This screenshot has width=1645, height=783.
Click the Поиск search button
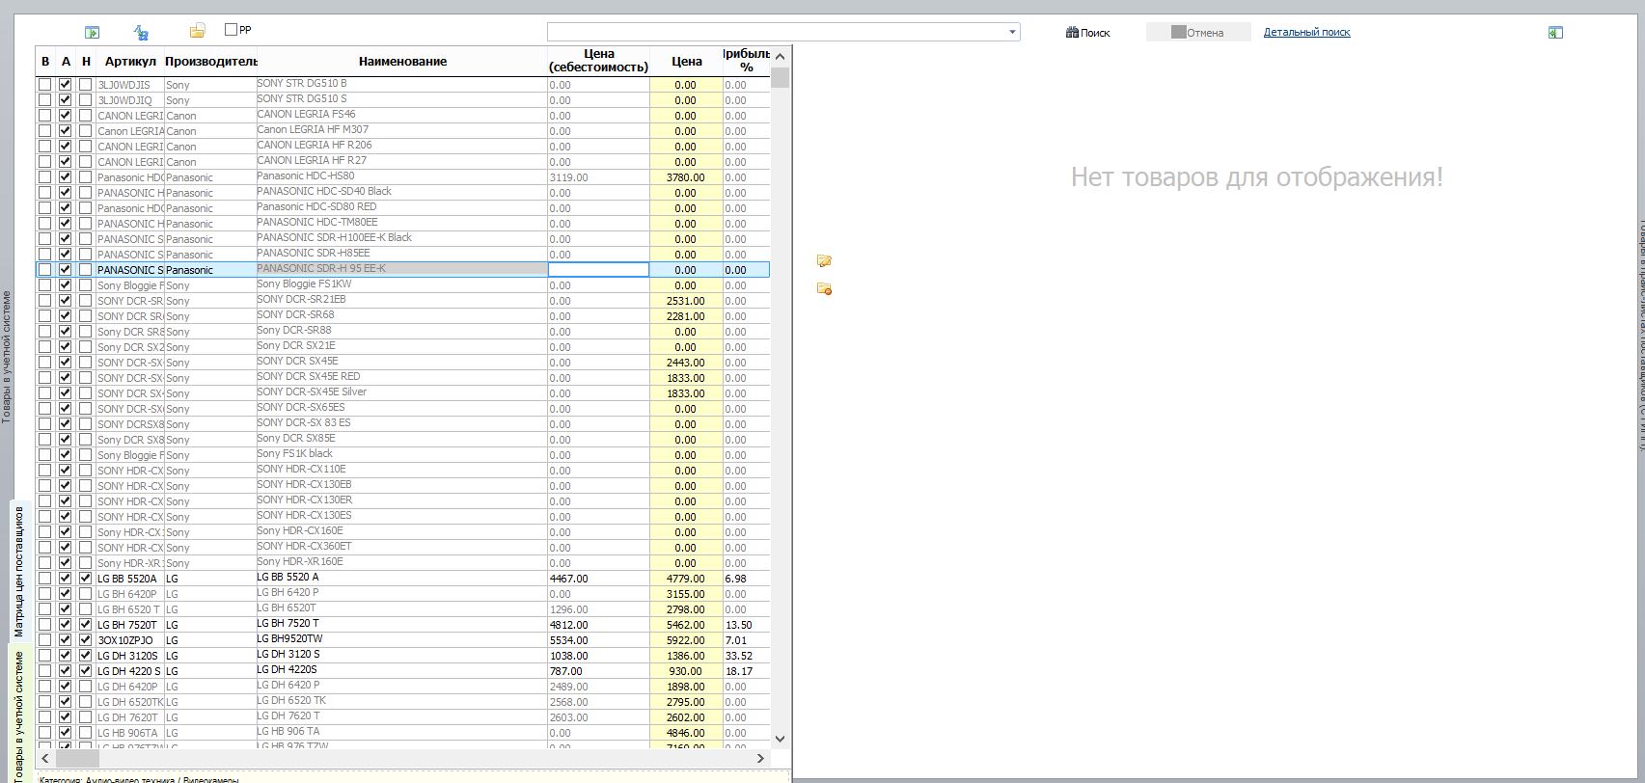tap(1088, 33)
